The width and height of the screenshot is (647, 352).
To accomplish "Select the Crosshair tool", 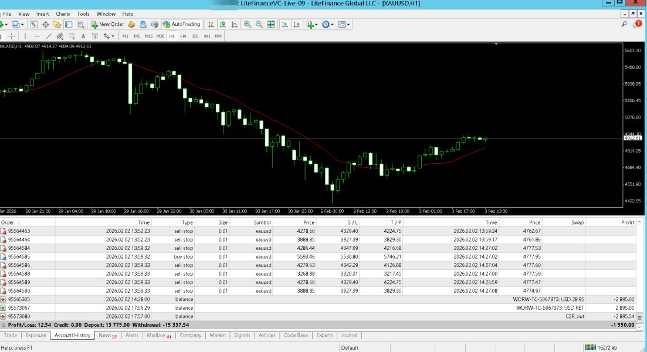I will coord(11,36).
